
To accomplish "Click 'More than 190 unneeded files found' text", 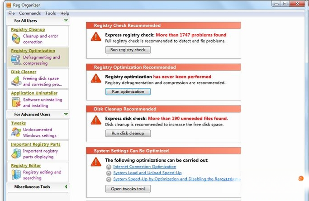I will tap(188, 119).
